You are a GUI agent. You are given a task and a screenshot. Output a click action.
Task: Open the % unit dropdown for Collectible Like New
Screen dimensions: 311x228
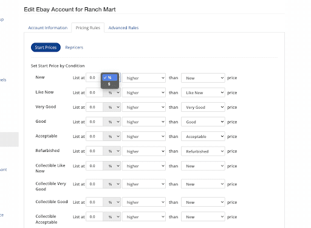tap(112, 166)
